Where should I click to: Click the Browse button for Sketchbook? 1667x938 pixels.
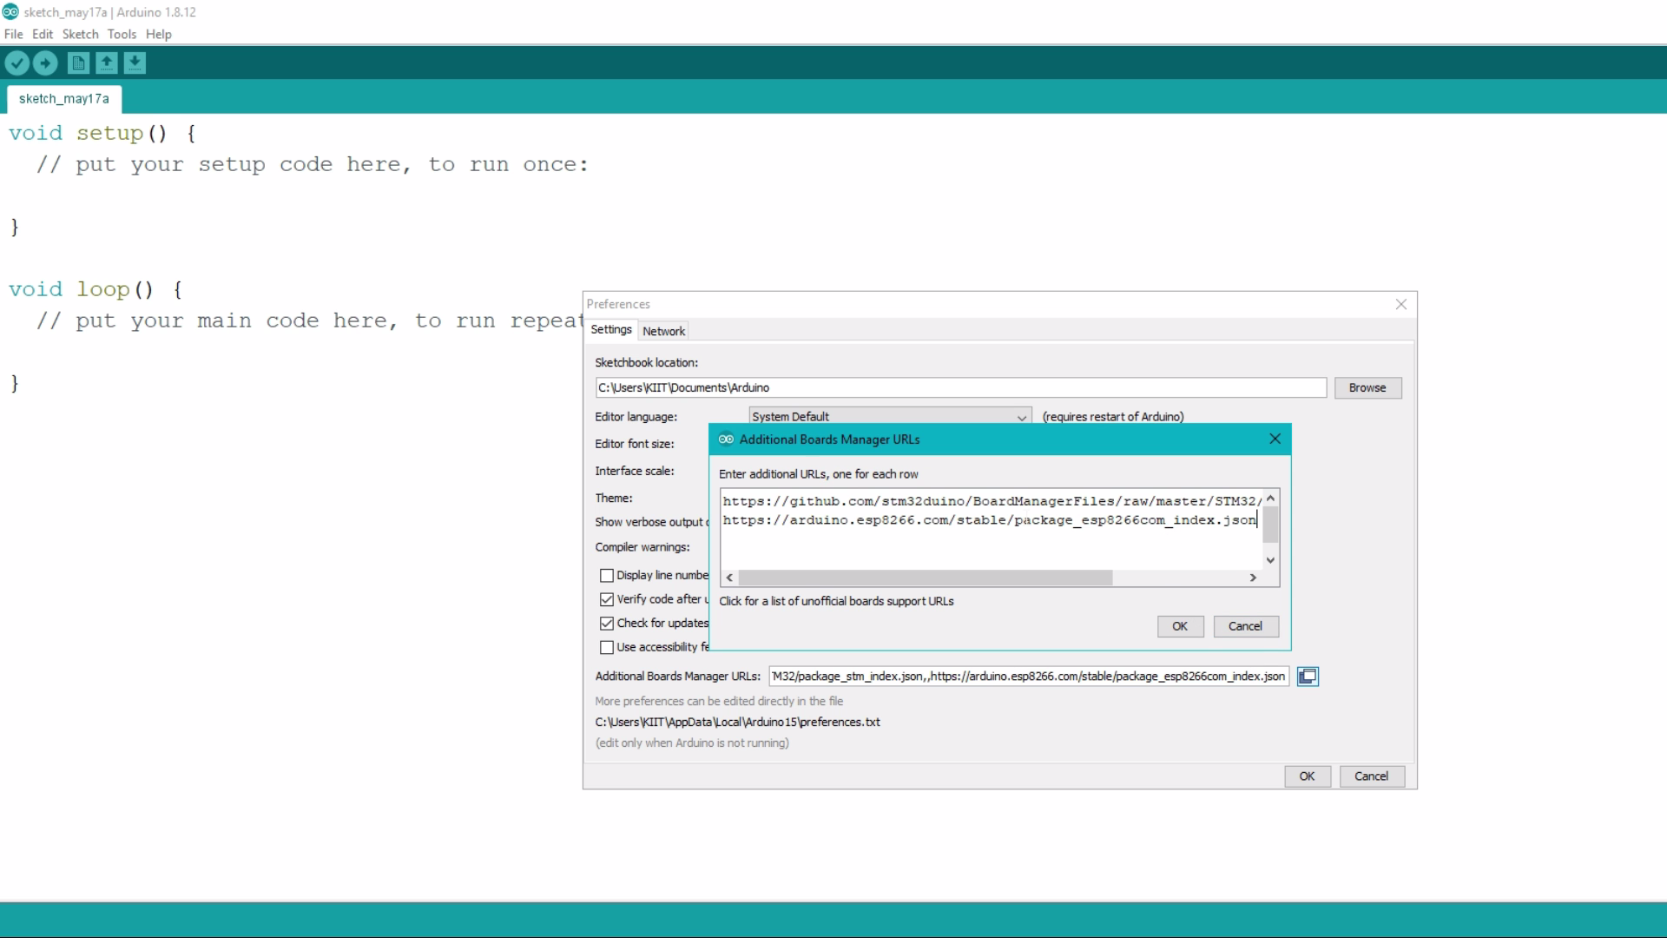(x=1370, y=387)
